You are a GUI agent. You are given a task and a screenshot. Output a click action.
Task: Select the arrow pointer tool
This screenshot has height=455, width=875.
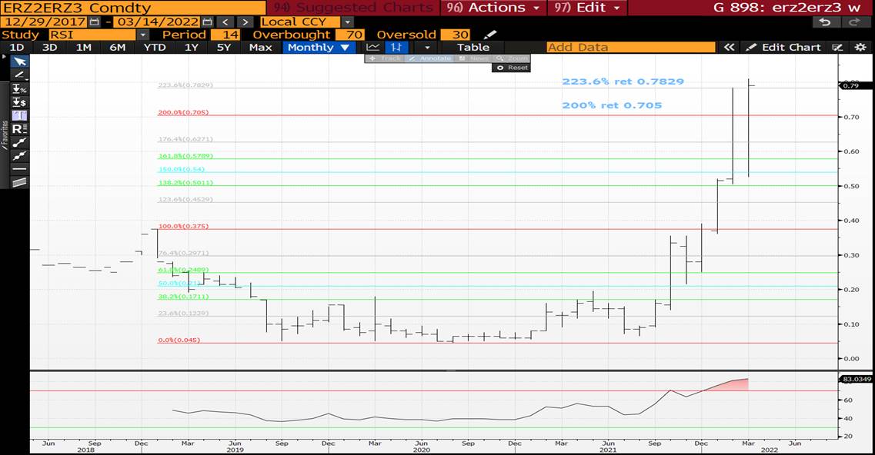pos(19,61)
